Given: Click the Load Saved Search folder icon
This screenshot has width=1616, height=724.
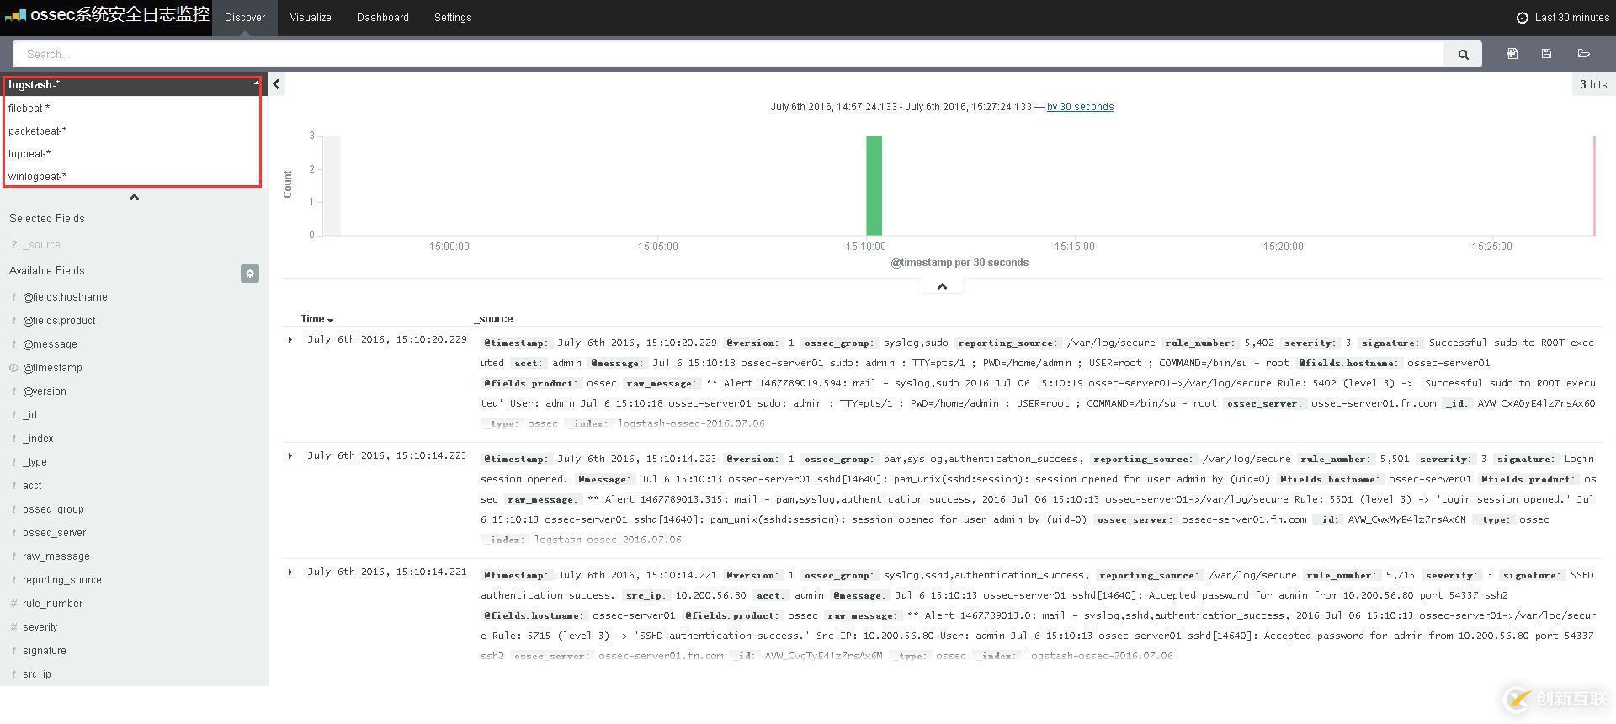Looking at the screenshot, I should (x=1583, y=54).
